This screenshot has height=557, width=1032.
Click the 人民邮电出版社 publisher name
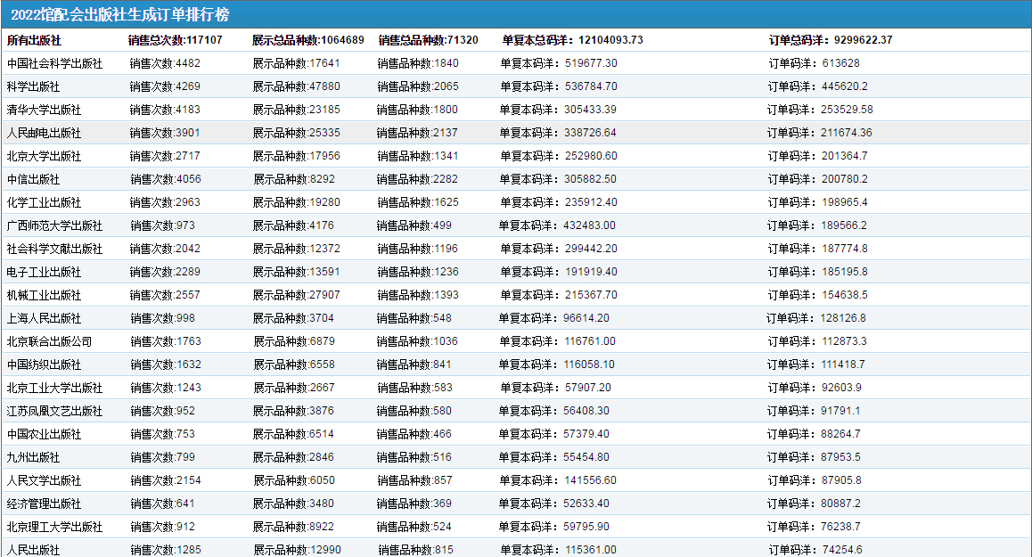(x=44, y=133)
